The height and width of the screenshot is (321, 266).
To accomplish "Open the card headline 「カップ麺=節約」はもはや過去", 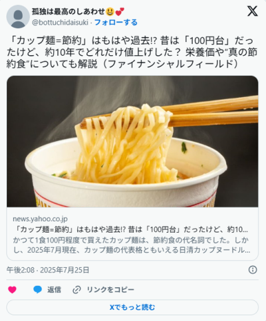I will pos(130,229).
